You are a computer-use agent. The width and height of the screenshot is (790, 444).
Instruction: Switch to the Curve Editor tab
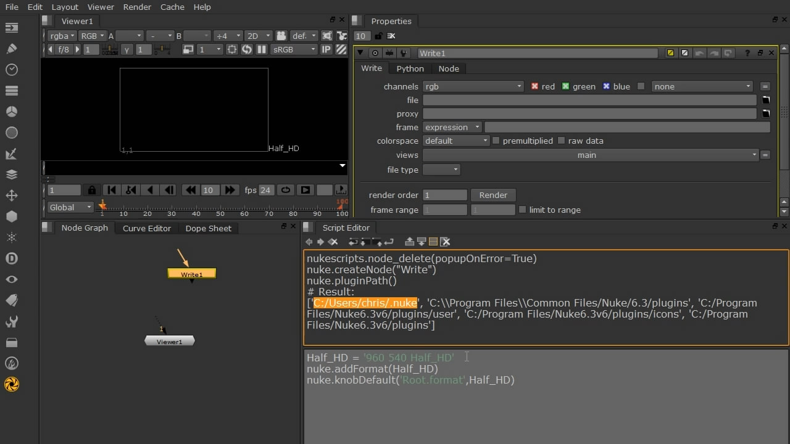[x=147, y=228]
